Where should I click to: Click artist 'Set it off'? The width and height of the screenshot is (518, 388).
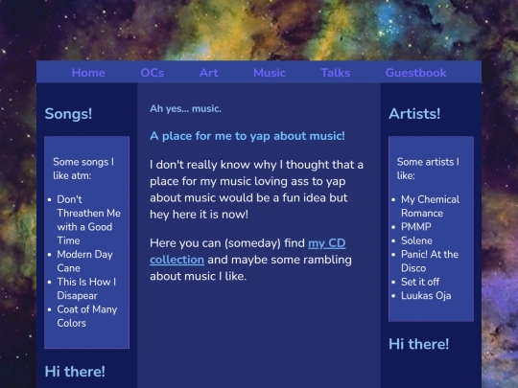(x=420, y=282)
